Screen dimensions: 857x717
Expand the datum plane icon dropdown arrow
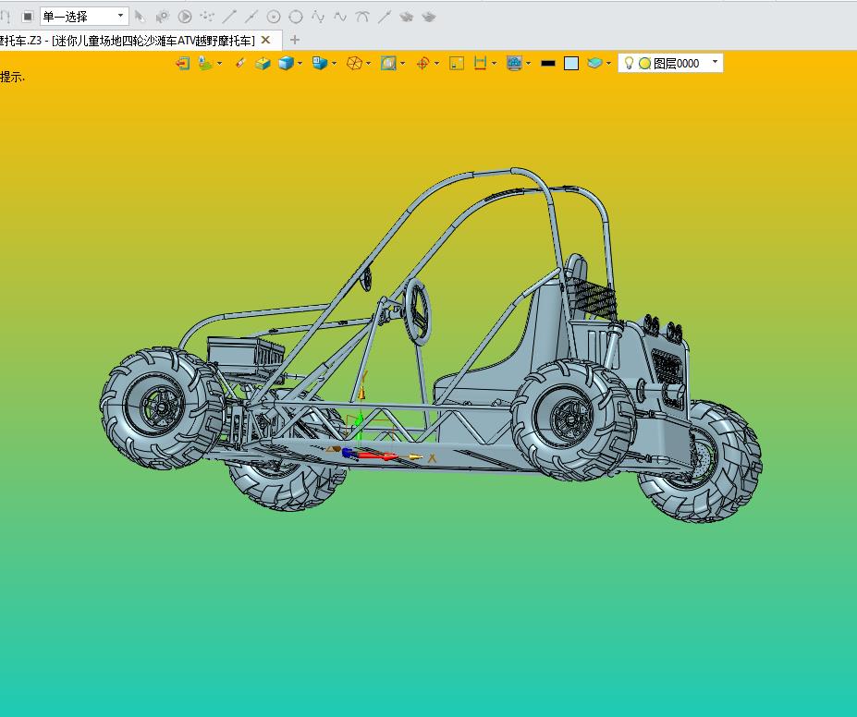(220, 64)
